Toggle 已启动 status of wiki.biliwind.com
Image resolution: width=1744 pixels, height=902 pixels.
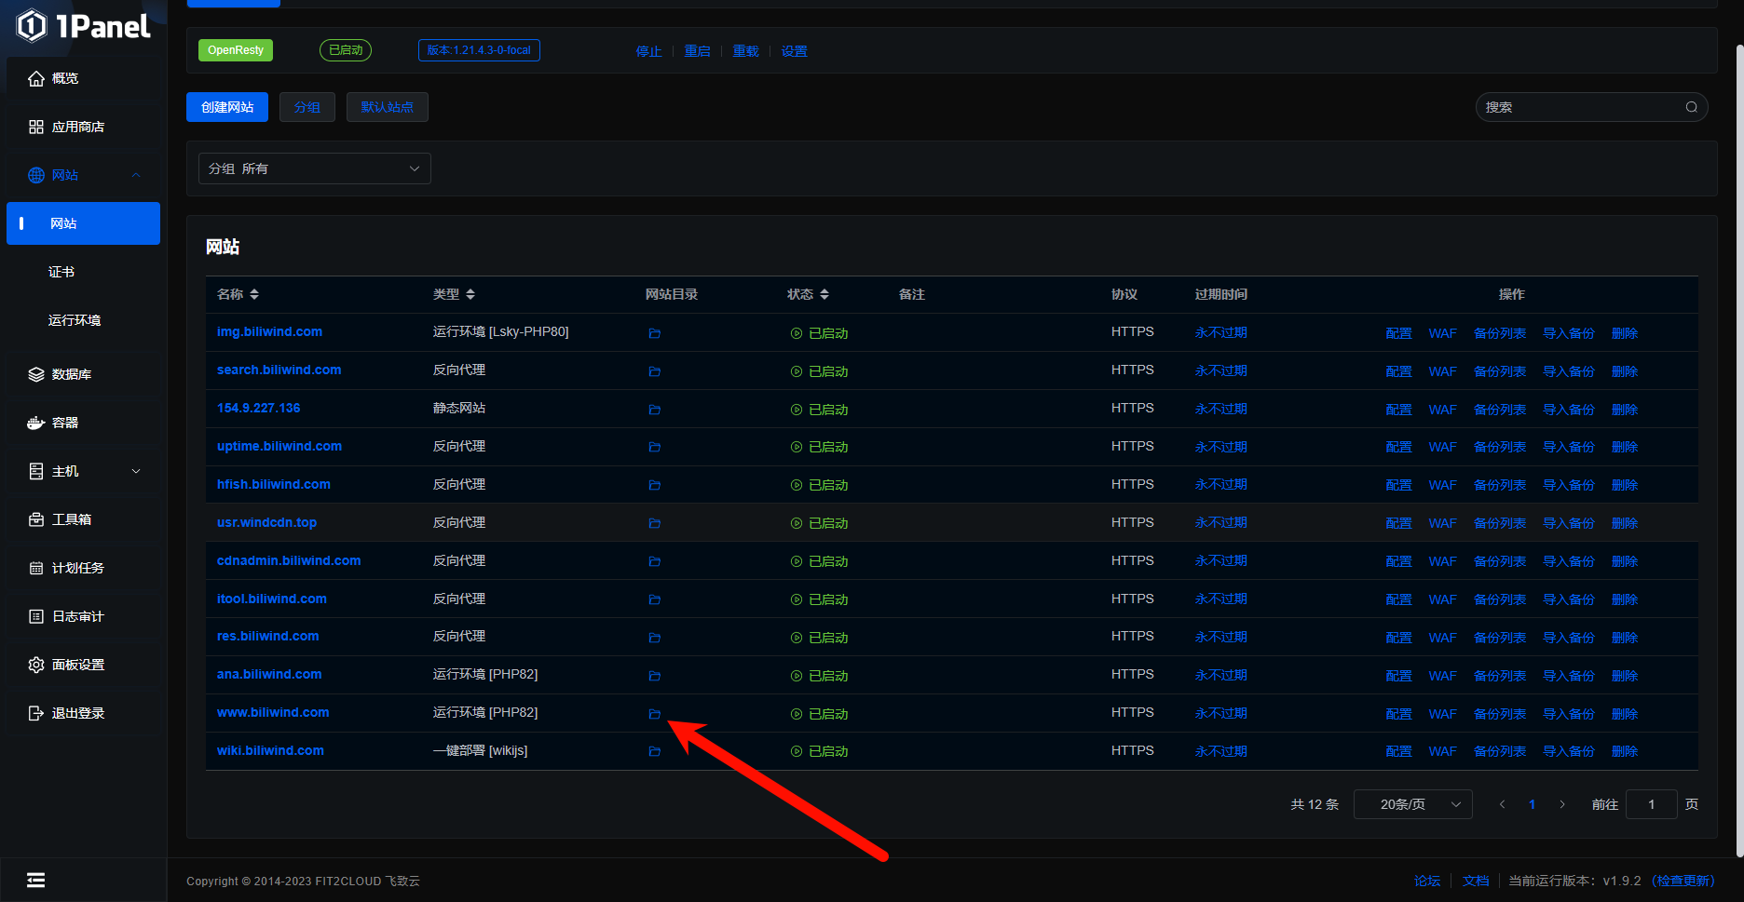[819, 751]
